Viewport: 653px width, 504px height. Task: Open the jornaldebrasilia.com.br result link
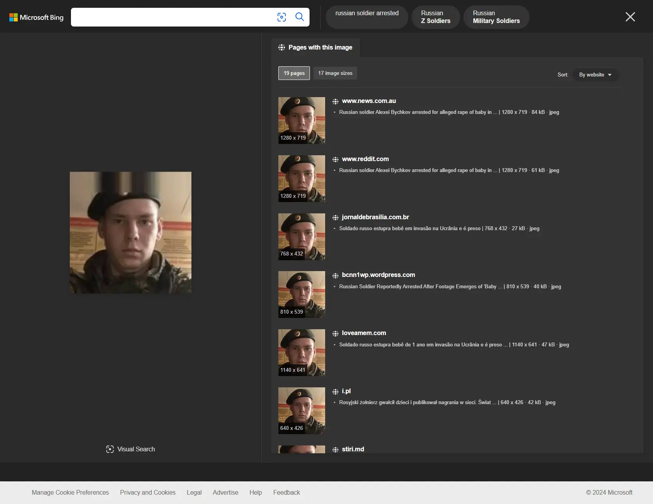[375, 217]
